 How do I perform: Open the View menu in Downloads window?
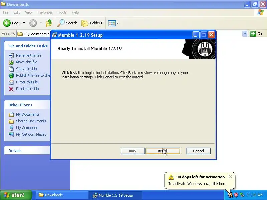pos(29,12)
